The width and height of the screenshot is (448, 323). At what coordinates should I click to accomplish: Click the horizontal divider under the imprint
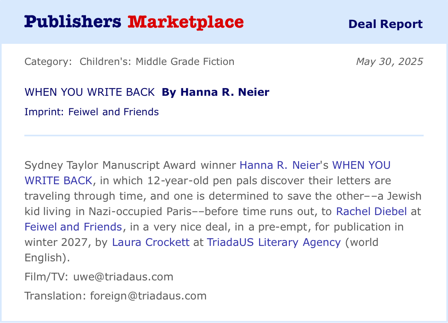pos(224,135)
